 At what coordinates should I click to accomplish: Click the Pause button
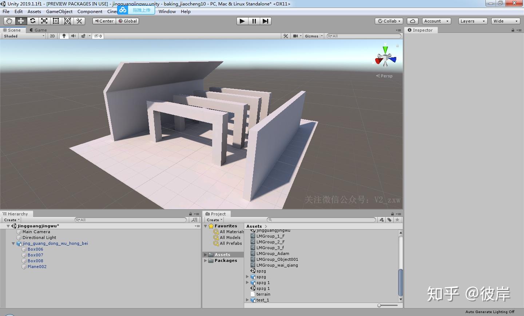point(254,21)
